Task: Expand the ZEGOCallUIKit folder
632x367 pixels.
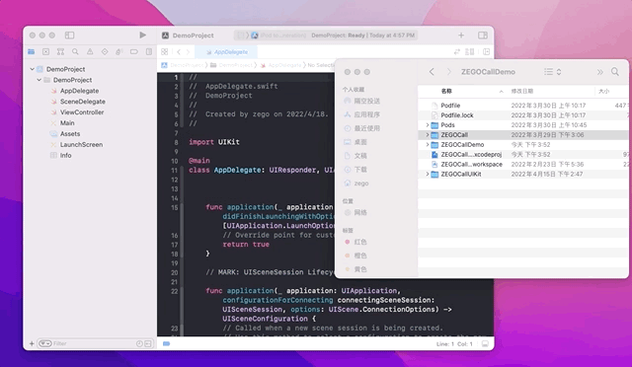Action: point(428,174)
